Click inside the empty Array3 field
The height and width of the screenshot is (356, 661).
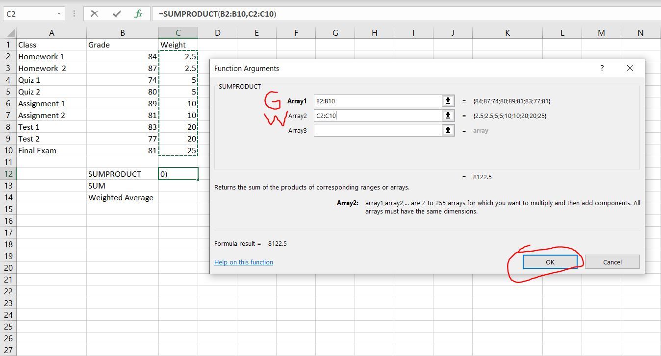click(378, 130)
